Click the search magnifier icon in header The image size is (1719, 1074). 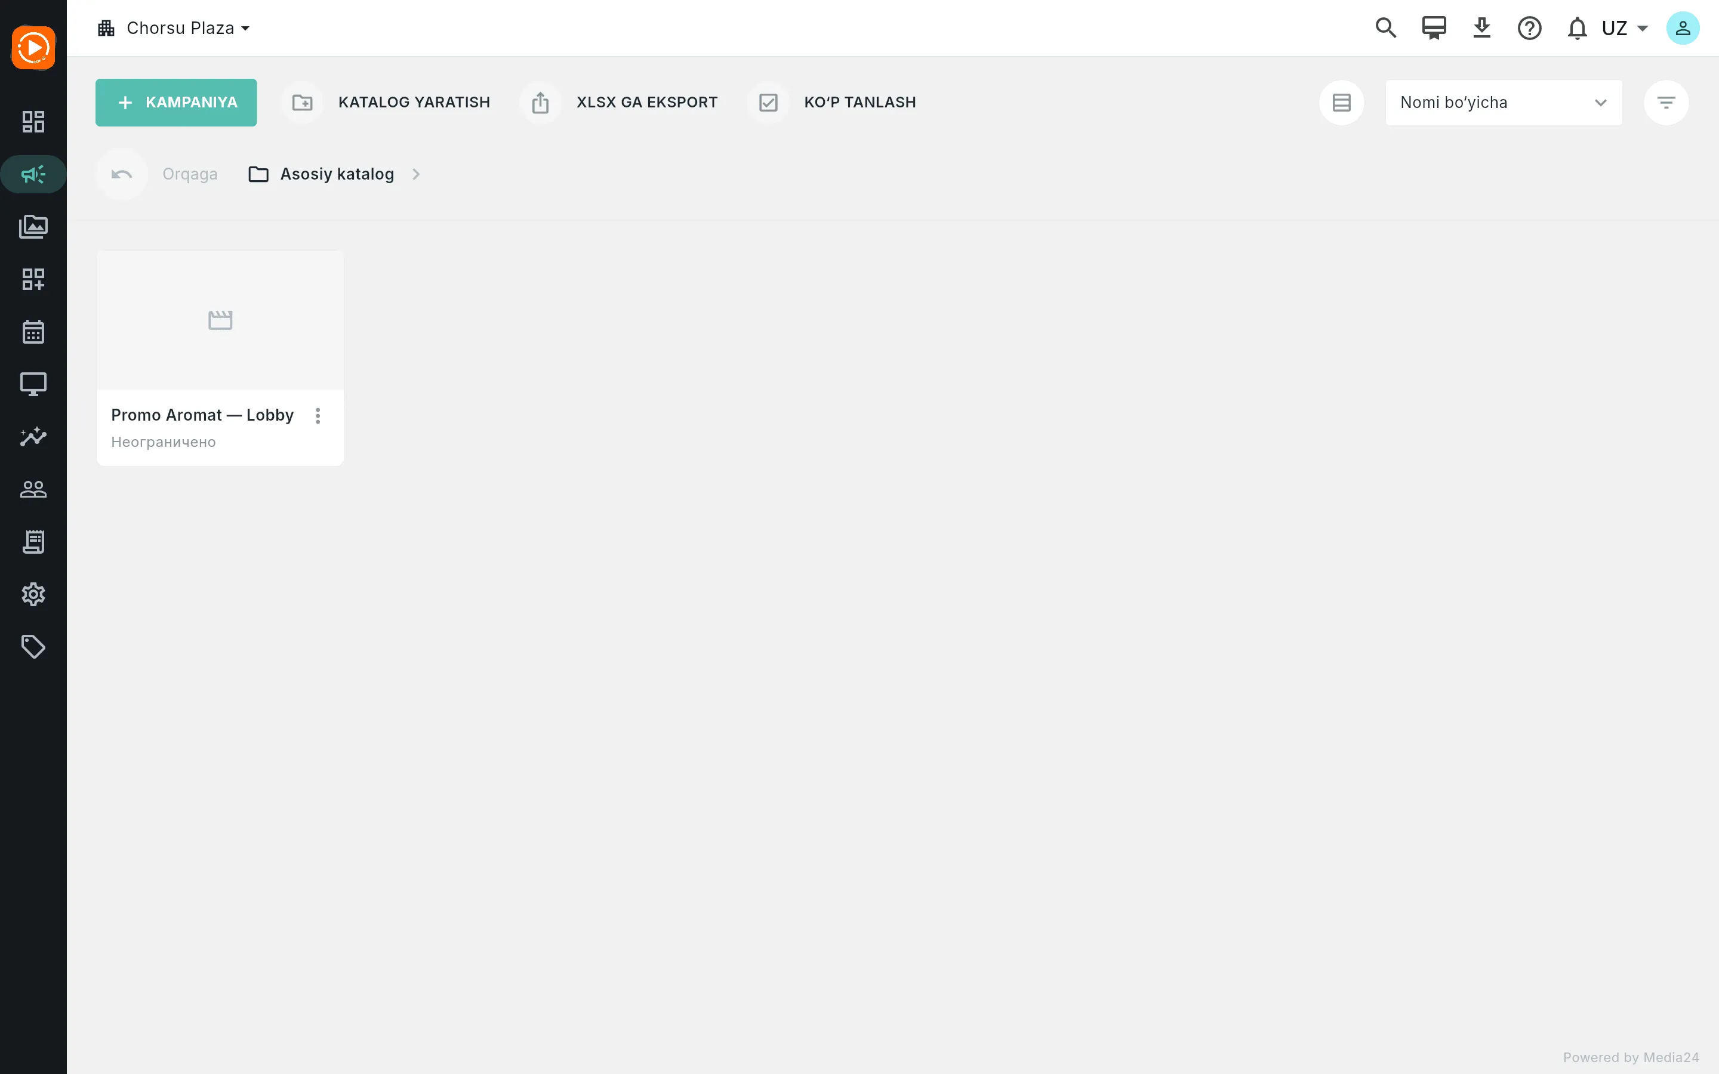1386,27
